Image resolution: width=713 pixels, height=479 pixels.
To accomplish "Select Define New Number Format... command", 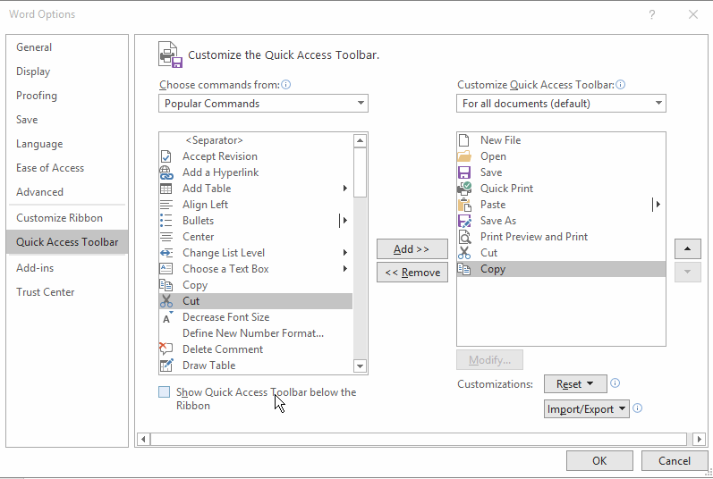I will 256,333.
